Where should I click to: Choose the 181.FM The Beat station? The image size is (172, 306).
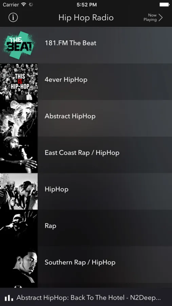86,45
